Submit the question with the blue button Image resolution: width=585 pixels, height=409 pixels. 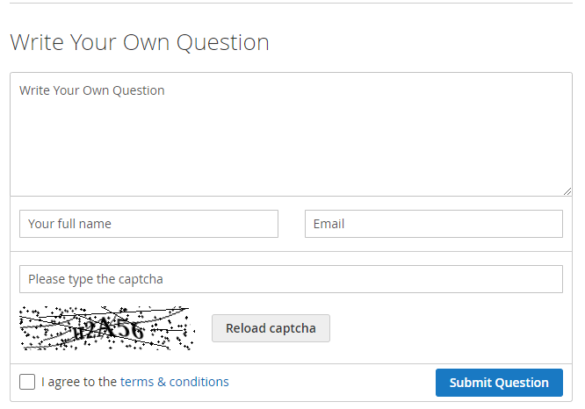(x=499, y=383)
